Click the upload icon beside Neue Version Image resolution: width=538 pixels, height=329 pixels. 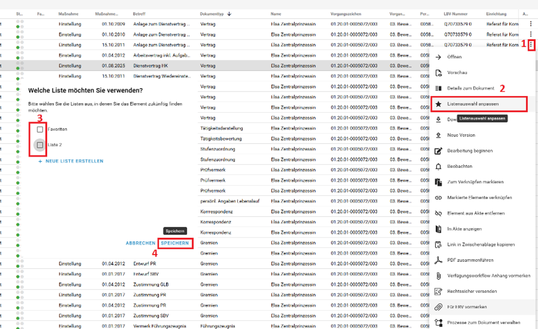[x=438, y=135]
